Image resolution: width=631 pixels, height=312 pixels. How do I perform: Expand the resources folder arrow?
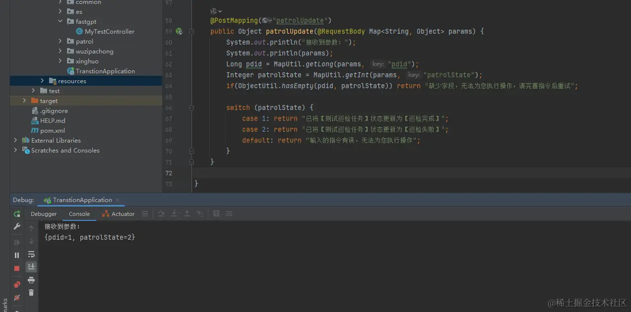[42, 81]
